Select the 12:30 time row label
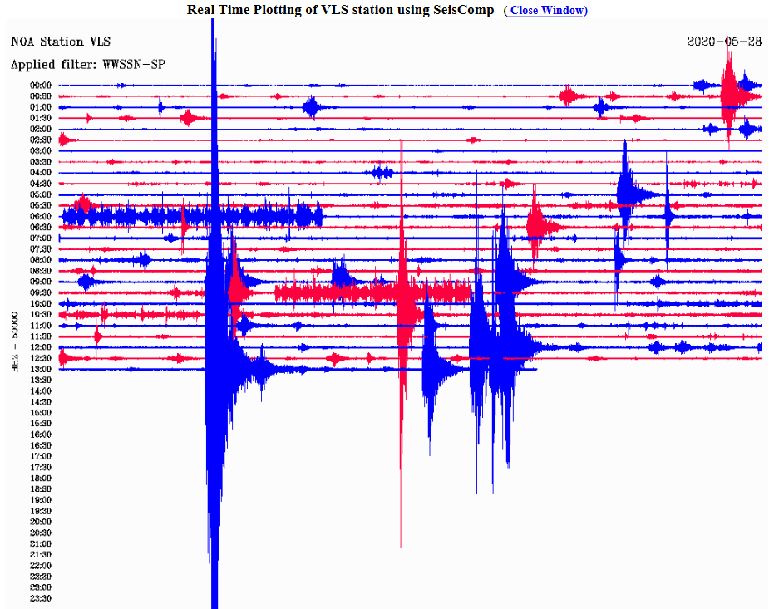 pyautogui.click(x=42, y=358)
